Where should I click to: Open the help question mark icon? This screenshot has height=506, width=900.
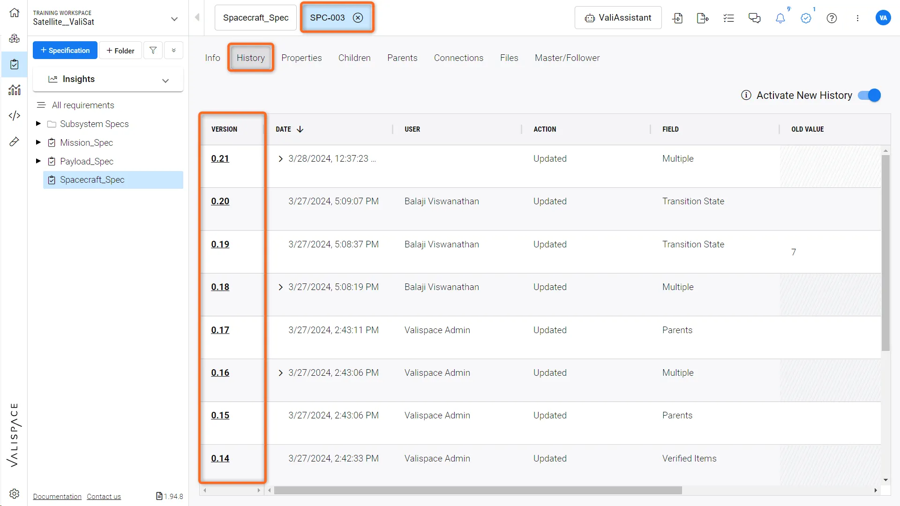click(832, 18)
